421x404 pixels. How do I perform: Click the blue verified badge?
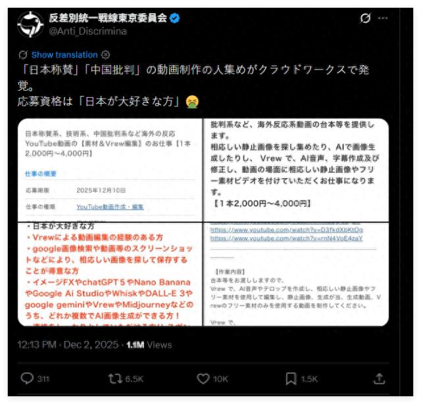(174, 18)
